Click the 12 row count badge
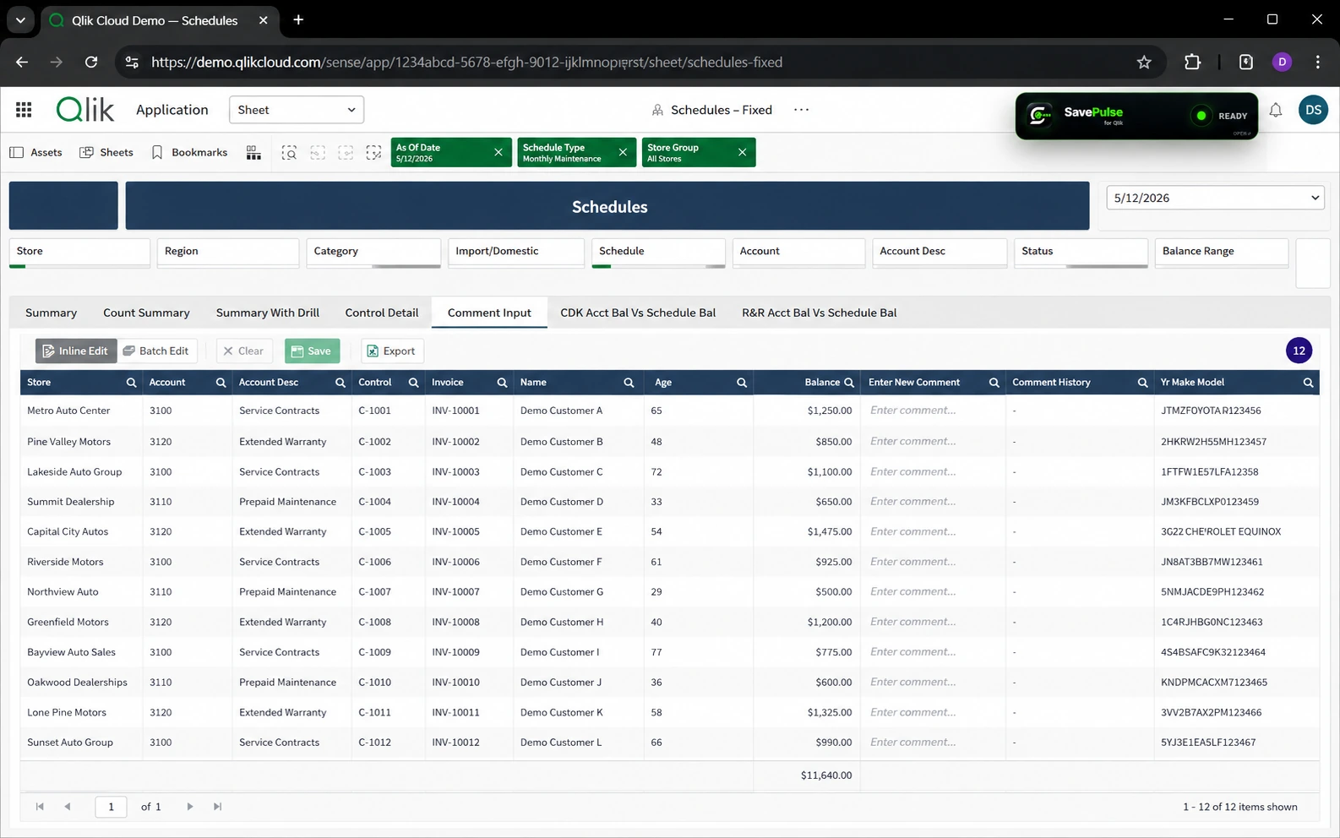The height and width of the screenshot is (838, 1340). point(1299,351)
